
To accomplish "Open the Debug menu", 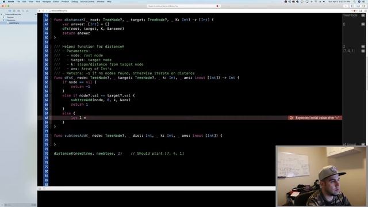I will 74,2.
